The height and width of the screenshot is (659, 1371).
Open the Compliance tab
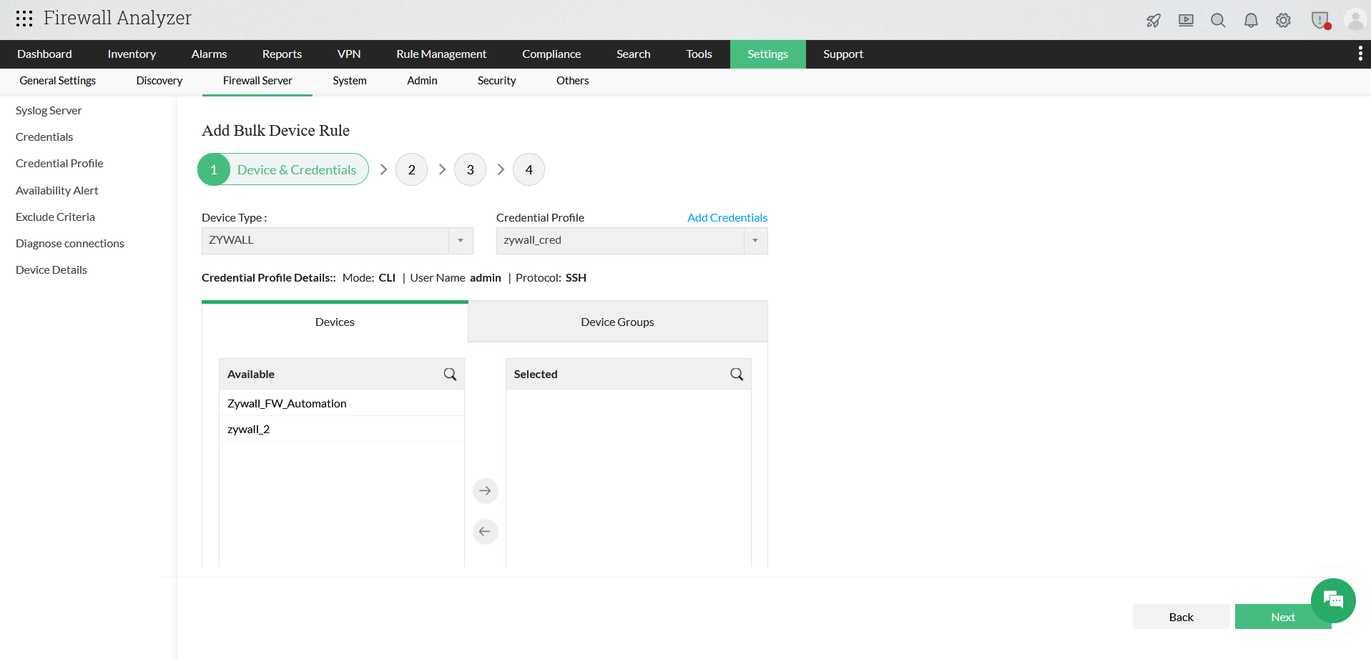(x=551, y=54)
